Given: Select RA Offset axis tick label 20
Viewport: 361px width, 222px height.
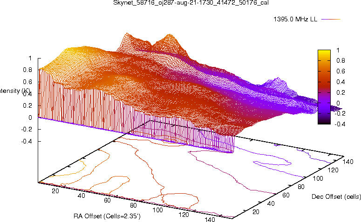Looking at the screenshot, I should 55,191.
